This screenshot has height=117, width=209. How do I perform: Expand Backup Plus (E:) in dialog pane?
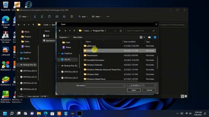click(x=59, y=66)
